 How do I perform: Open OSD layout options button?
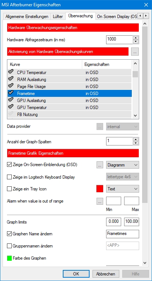pos(100,165)
